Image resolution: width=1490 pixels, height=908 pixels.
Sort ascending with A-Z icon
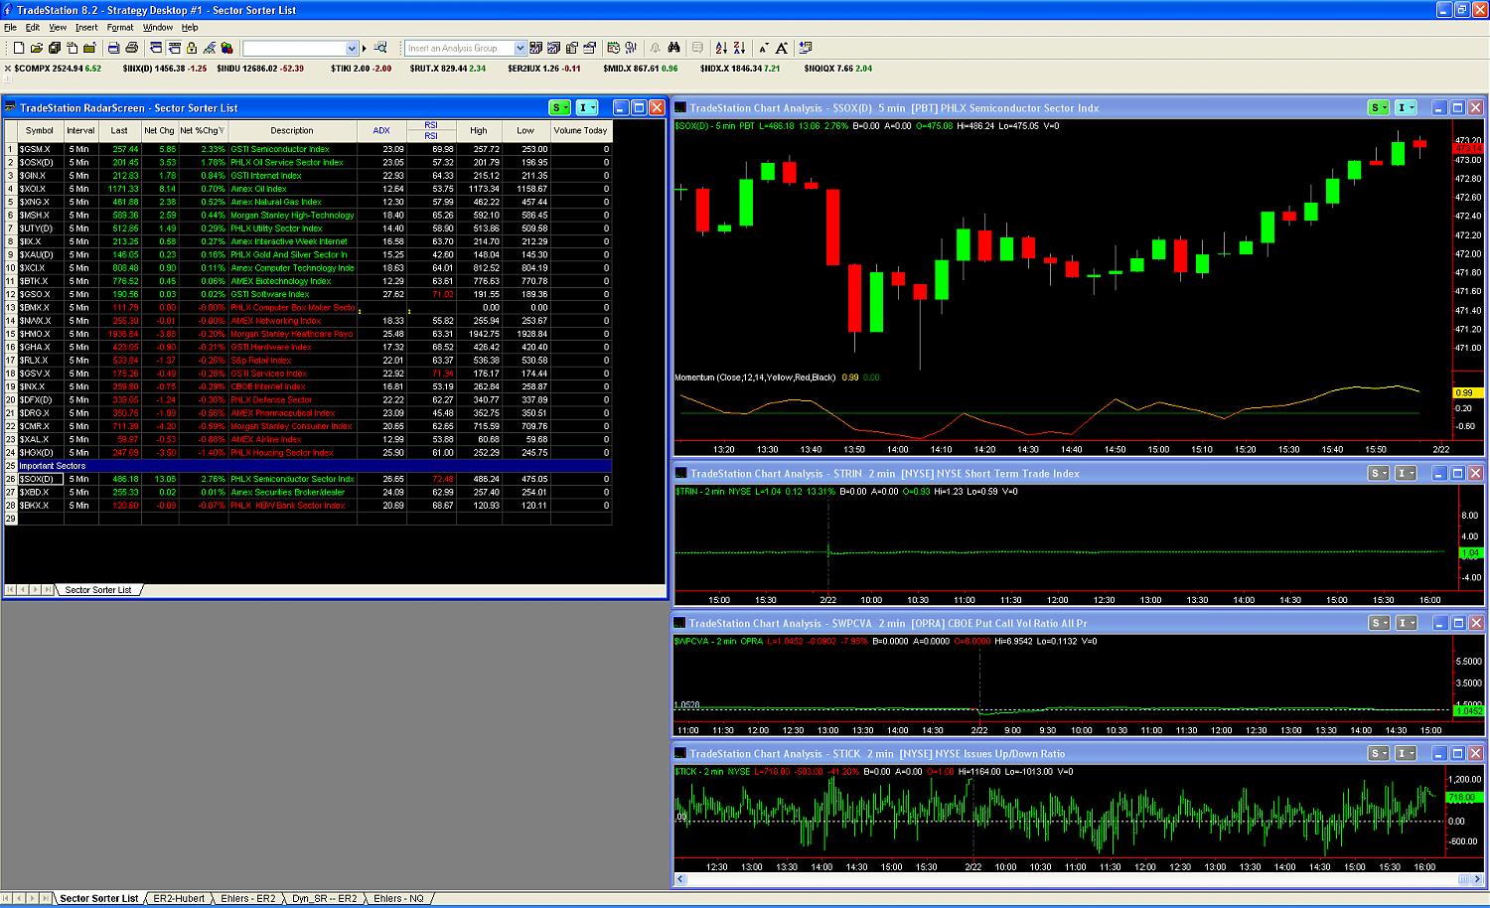click(x=721, y=48)
